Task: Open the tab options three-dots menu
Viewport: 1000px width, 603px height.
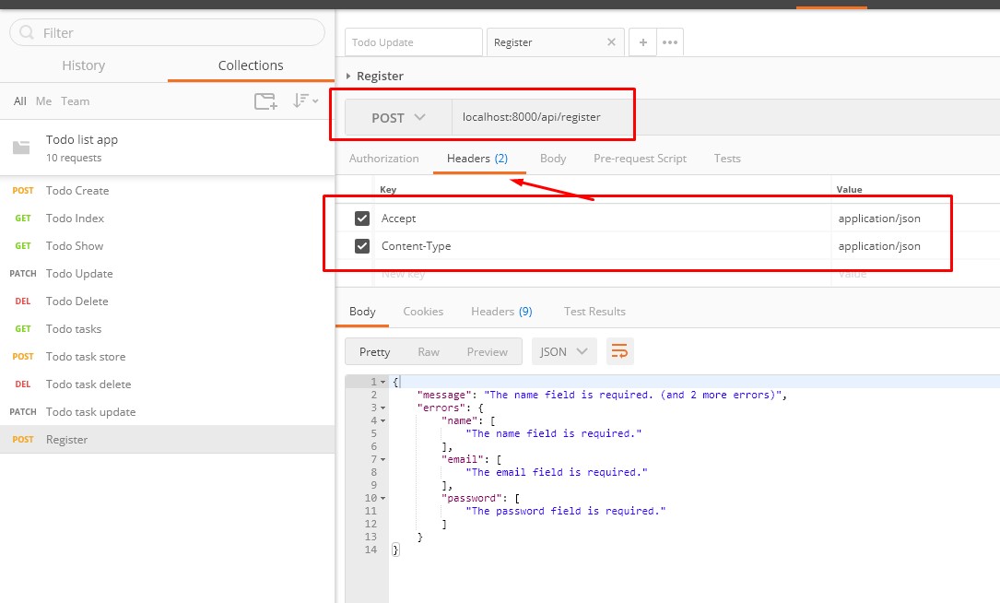Action: coord(670,42)
